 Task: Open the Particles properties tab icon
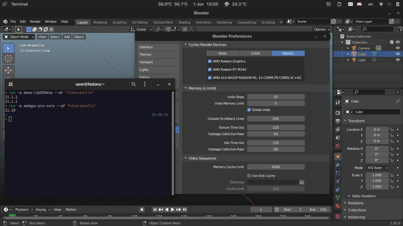click(338, 173)
